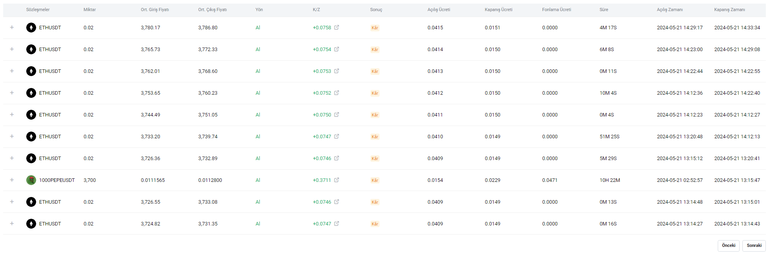The image size is (771, 256).
Task: Click the K/Z column header
Action: [316, 10]
